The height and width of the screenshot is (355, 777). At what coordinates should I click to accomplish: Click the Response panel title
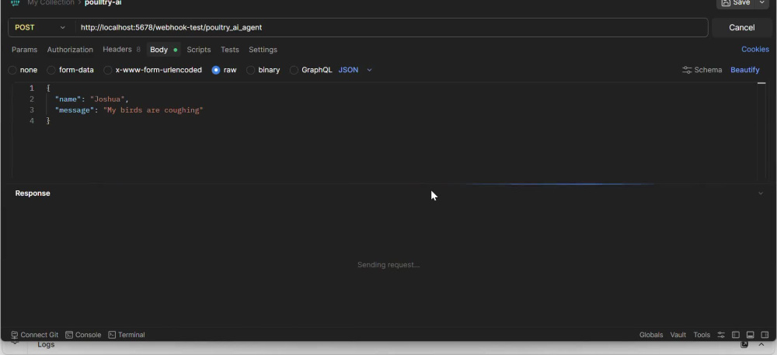coord(33,193)
